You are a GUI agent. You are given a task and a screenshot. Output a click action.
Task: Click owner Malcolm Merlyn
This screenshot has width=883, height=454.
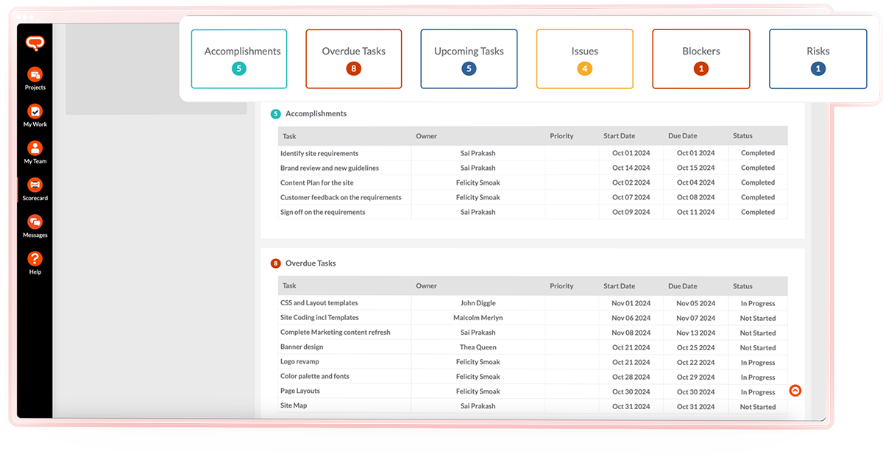pos(478,318)
